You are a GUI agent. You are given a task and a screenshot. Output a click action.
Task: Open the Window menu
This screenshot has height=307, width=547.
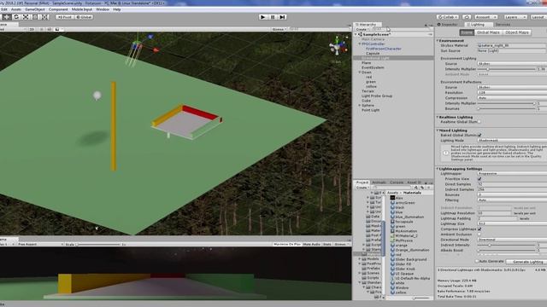point(103,9)
